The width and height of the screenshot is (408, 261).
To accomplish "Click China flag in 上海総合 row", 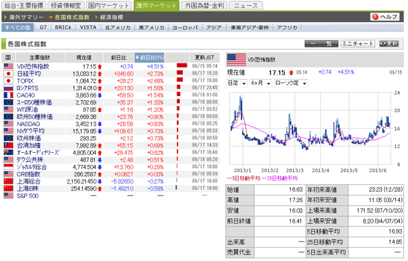I will [8, 182].
